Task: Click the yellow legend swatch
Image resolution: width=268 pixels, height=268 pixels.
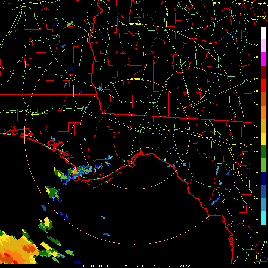Action: (x=263, y=139)
